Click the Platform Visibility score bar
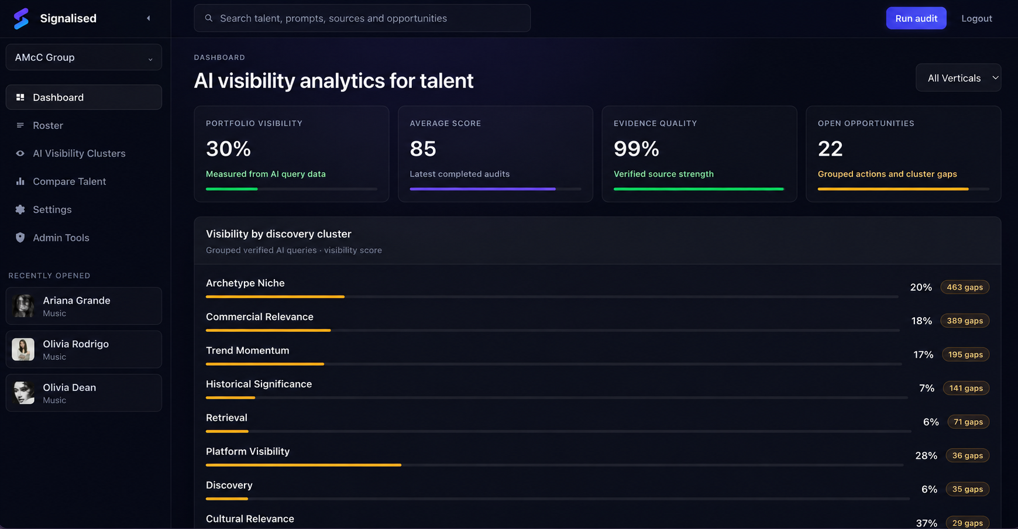This screenshot has width=1018, height=529. click(x=555, y=465)
